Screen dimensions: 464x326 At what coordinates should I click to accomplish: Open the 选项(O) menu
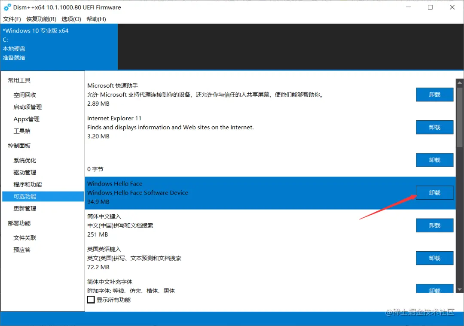coord(71,19)
